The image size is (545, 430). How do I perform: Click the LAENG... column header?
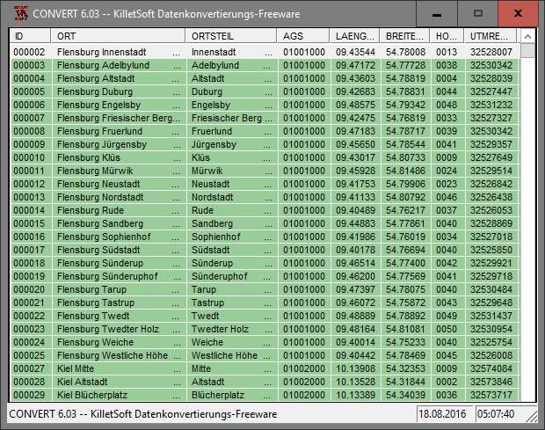click(355, 36)
